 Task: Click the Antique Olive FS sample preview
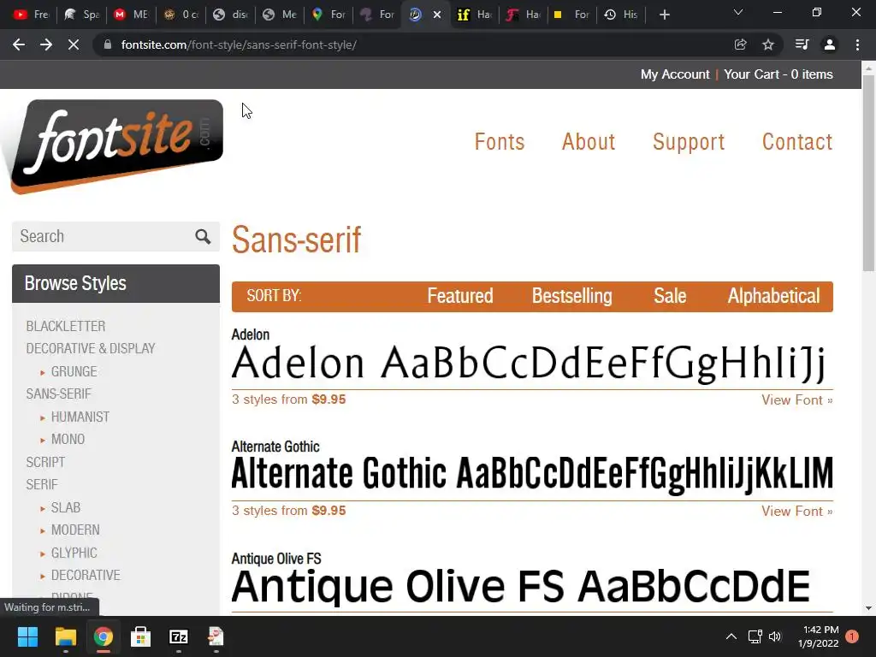[521, 587]
